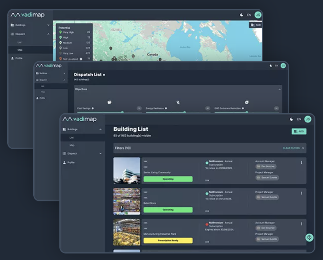Click the GHG Emissions Reduction cloud icon
This screenshot has width=323, height=260.
(x=248, y=102)
